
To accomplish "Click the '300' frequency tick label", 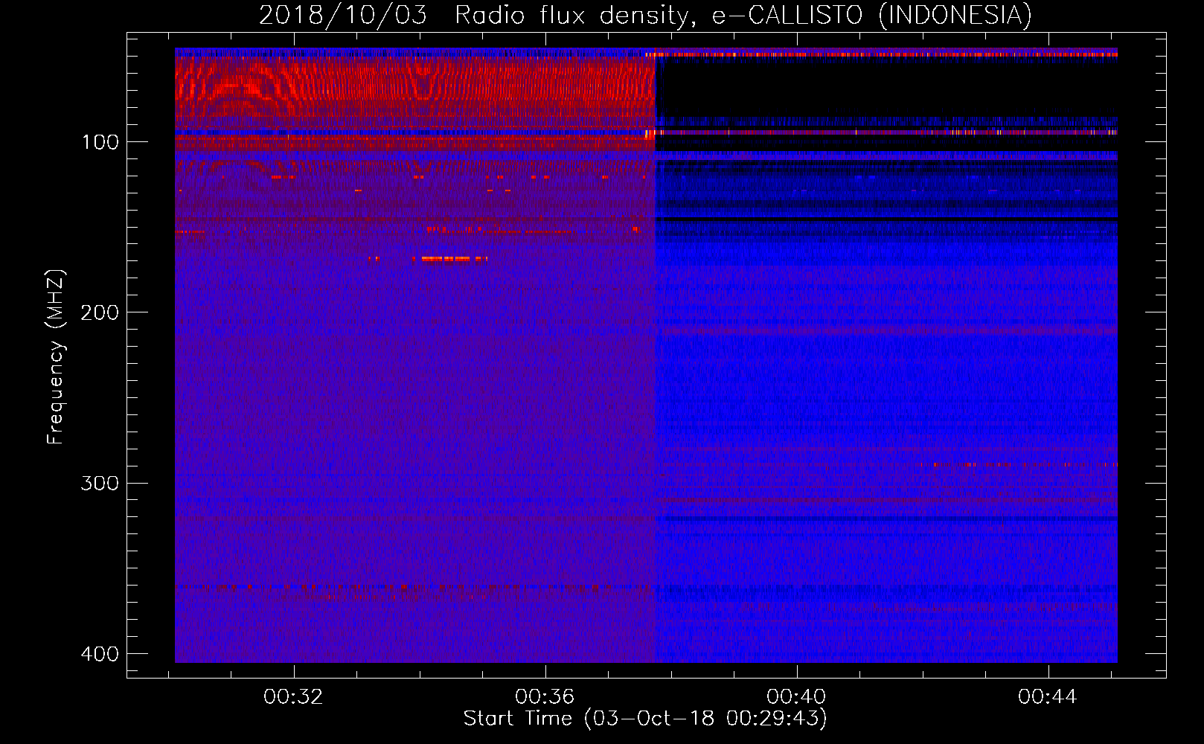I will tap(100, 484).
